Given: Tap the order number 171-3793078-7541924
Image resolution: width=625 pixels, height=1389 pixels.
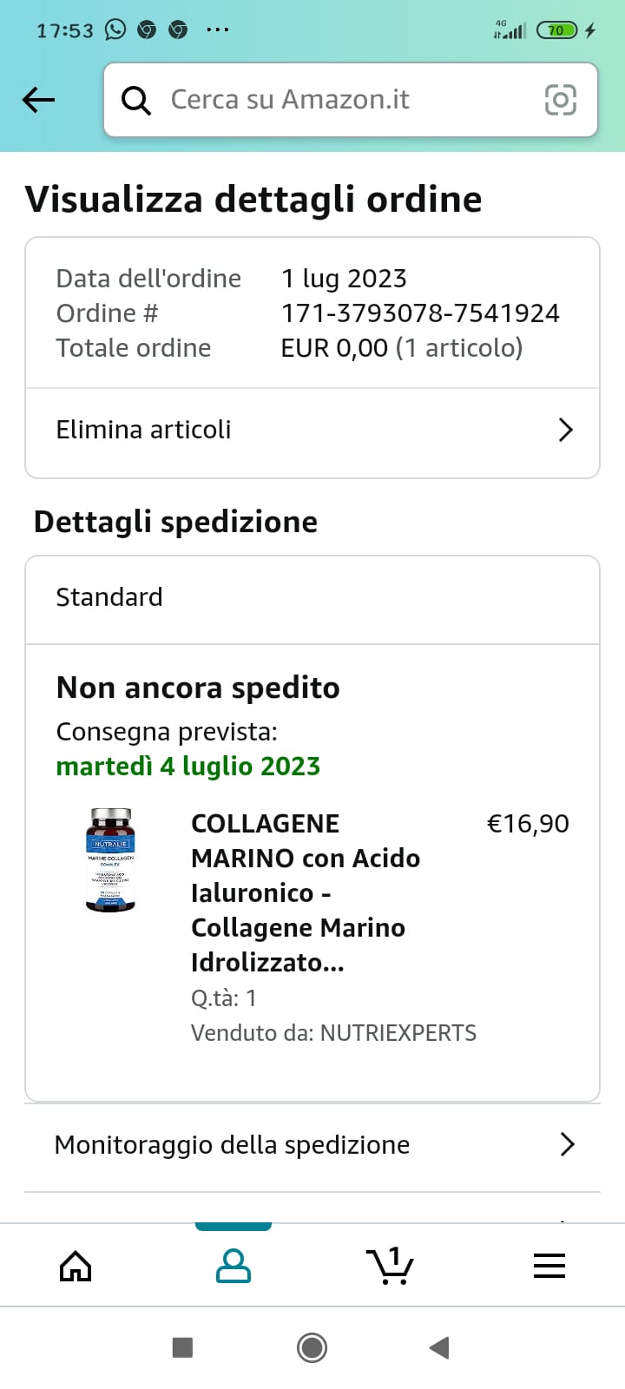Looking at the screenshot, I should point(420,313).
